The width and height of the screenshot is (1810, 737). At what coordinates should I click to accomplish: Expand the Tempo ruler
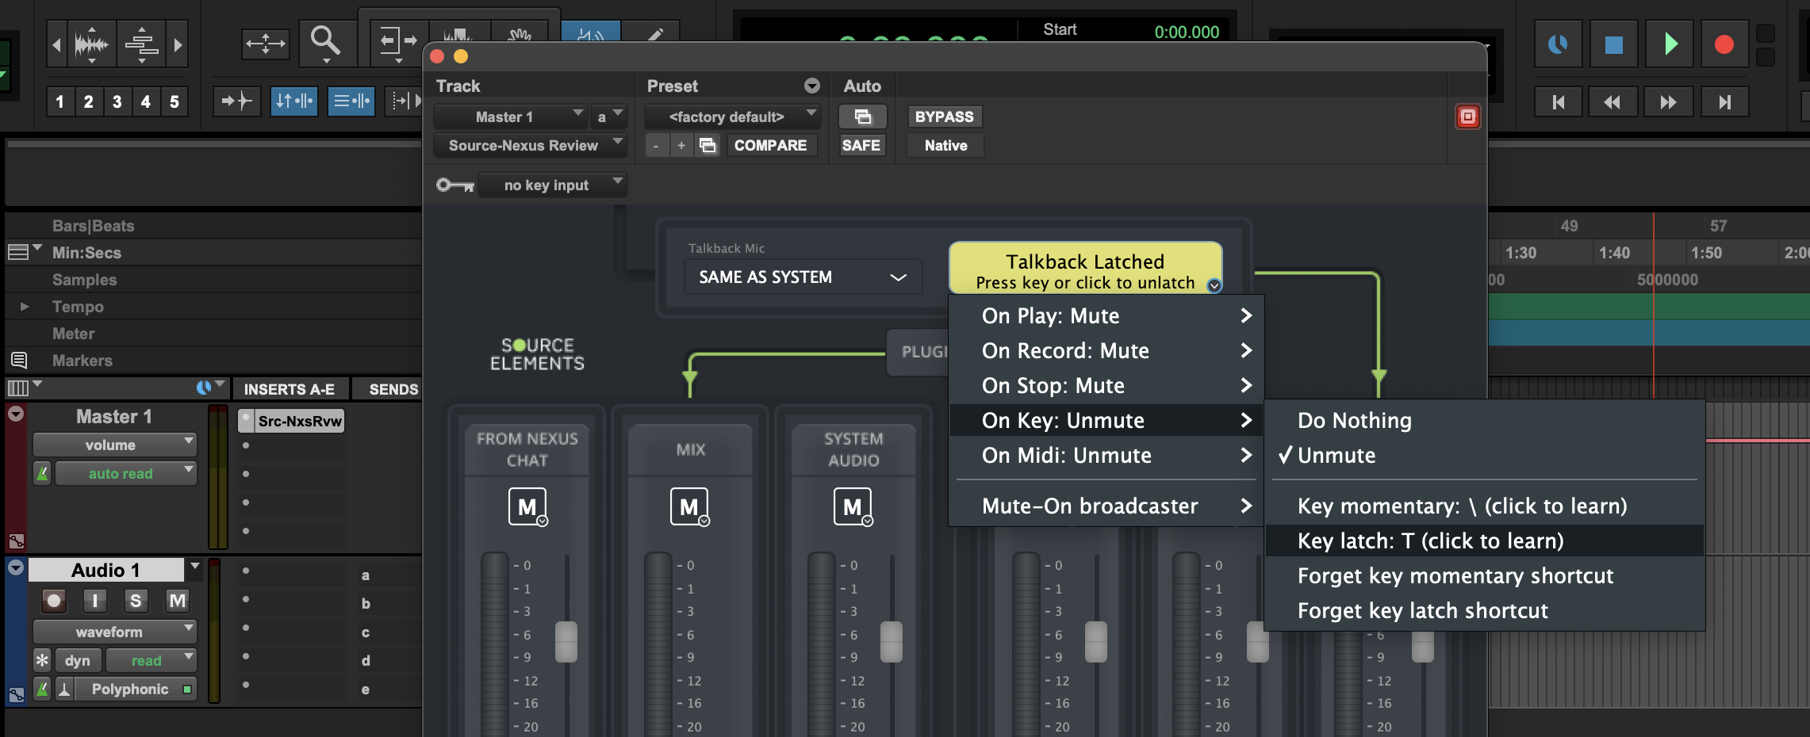25,307
